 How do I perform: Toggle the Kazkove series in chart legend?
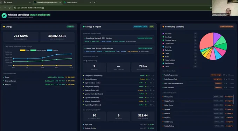(x=52, y=50)
